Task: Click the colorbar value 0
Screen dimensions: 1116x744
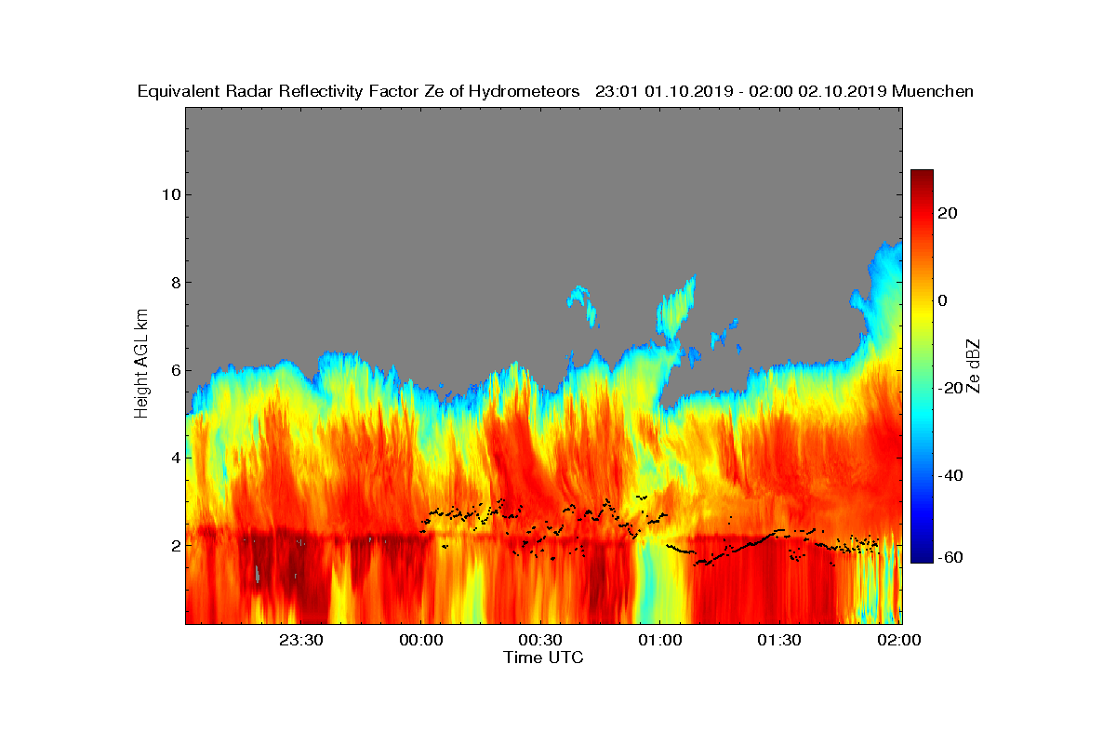Action: click(x=943, y=300)
